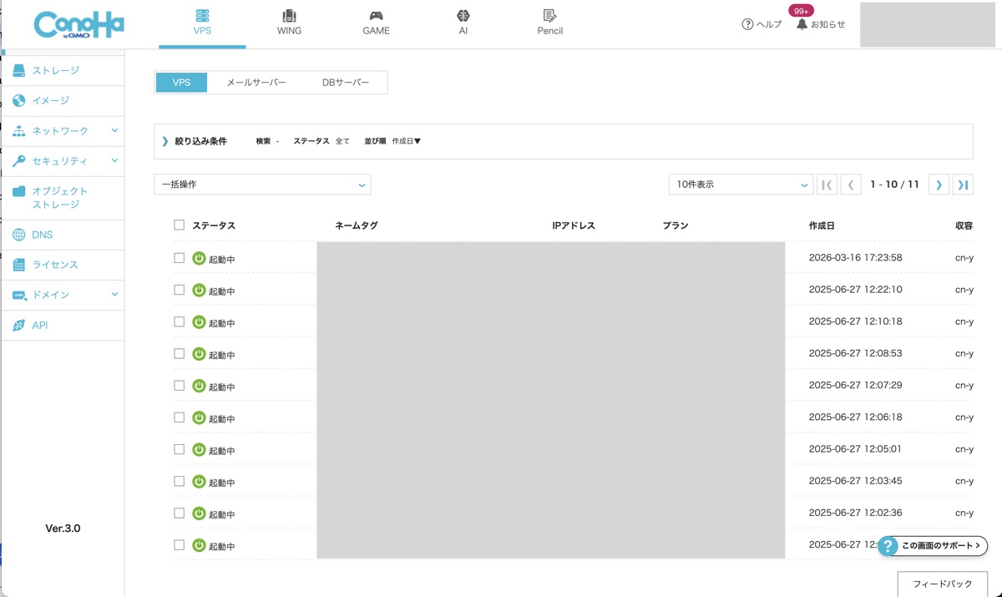This screenshot has height=597, width=1002.
Task: Check the row created 2025-06-27 12:22:10
Action: tap(179, 290)
